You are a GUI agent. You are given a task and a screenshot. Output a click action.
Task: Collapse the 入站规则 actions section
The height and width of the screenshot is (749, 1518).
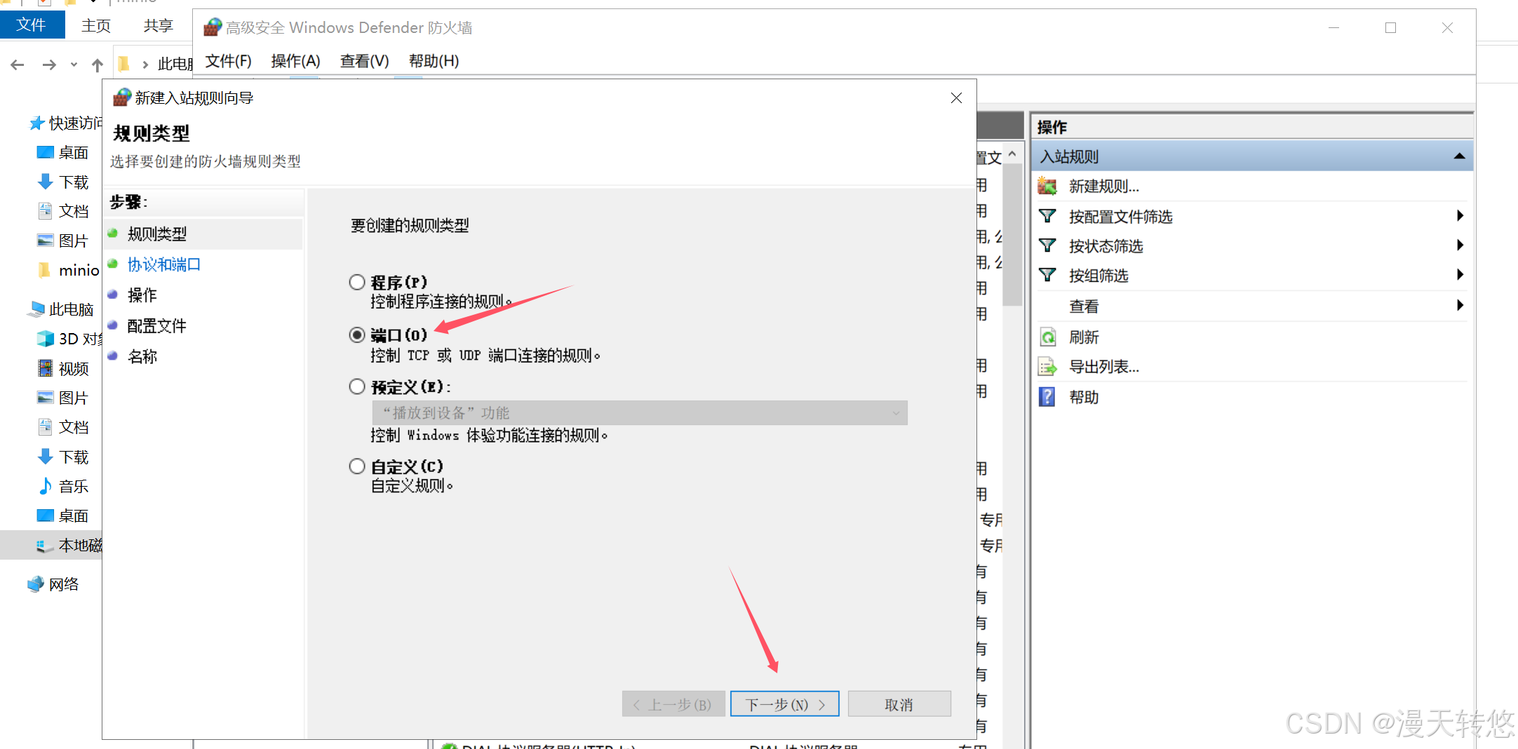pyautogui.click(x=1460, y=156)
